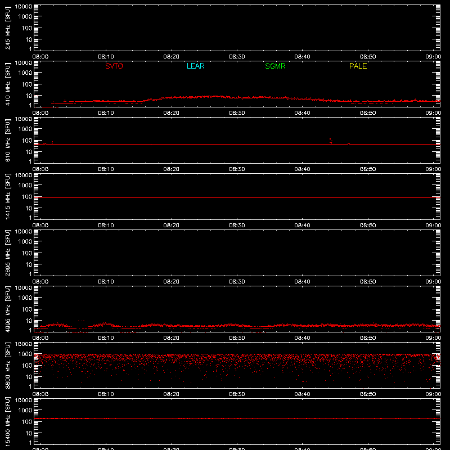Click 08:30 time label under 1415 MHz panel
The height and width of the screenshot is (450, 450).
point(237,226)
